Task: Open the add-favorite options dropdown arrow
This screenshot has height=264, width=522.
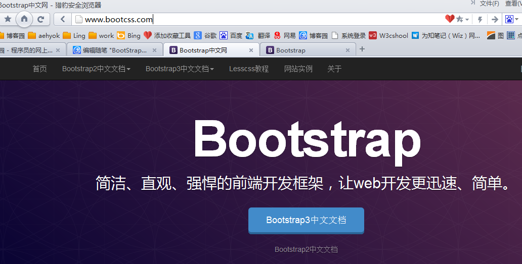Action: click(x=467, y=20)
